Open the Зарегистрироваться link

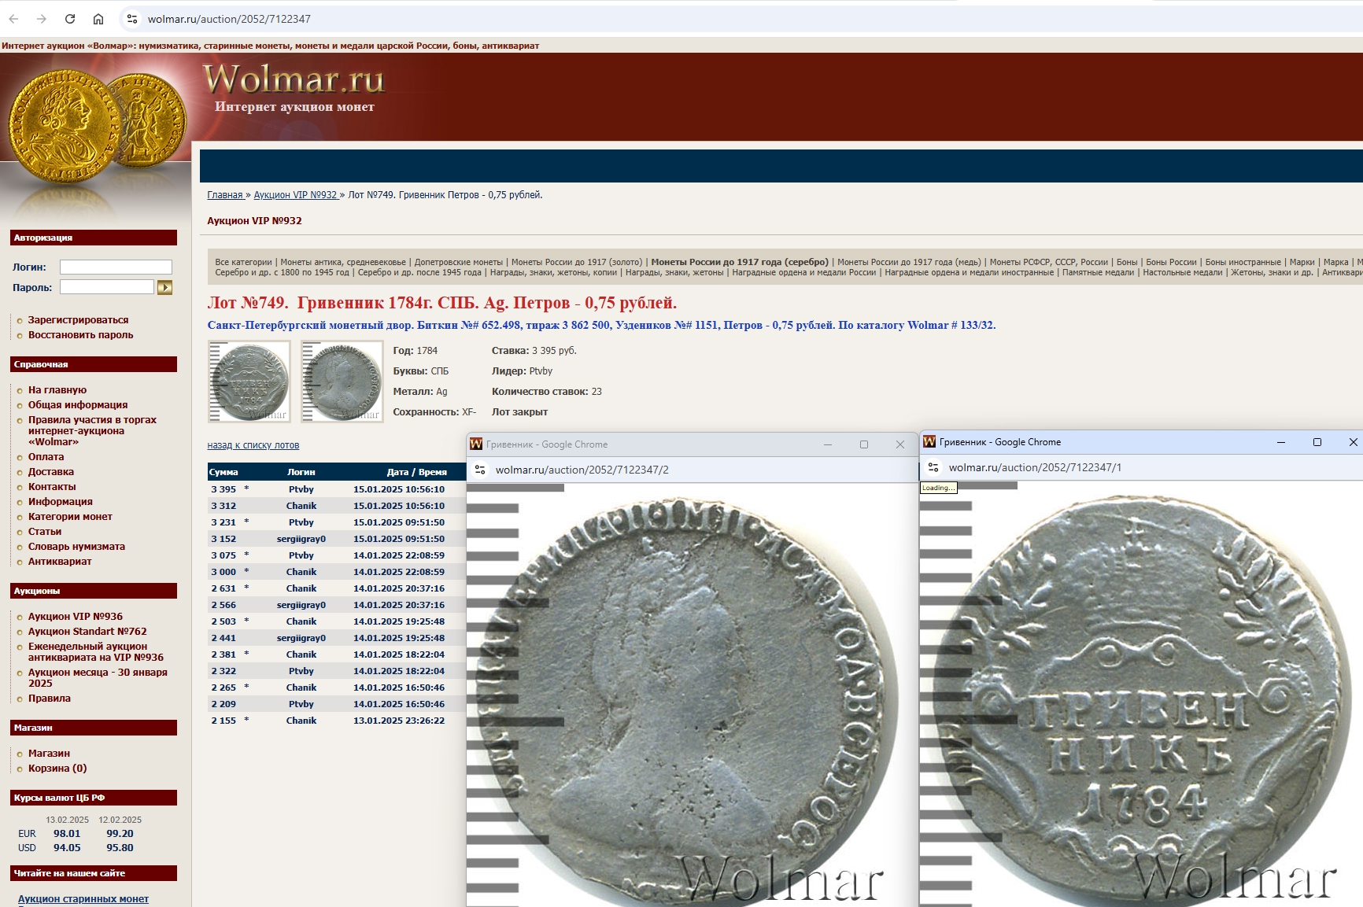pyautogui.click(x=78, y=320)
